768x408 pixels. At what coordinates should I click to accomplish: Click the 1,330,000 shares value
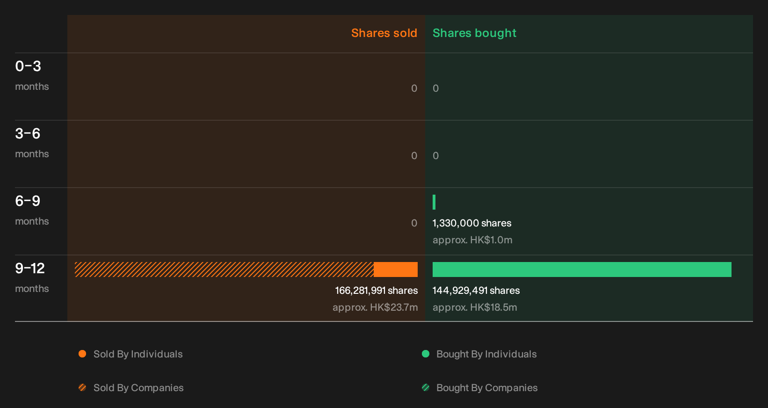tap(472, 223)
